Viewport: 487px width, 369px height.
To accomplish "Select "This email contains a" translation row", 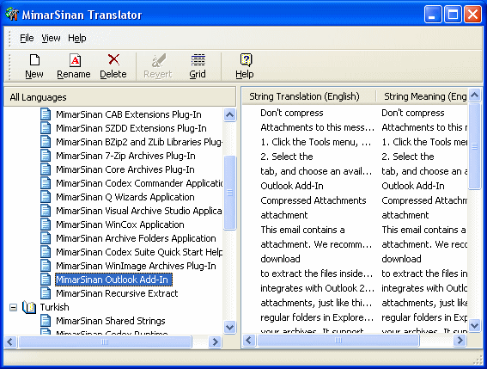I will (x=302, y=230).
